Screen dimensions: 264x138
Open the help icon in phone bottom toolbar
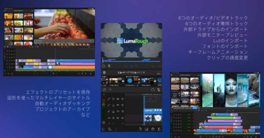click(153, 129)
